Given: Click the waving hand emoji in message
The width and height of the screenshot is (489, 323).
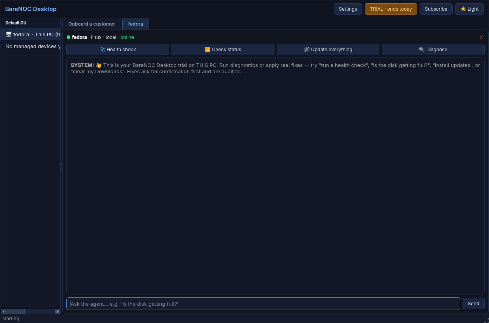Looking at the screenshot, I should point(99,65).
